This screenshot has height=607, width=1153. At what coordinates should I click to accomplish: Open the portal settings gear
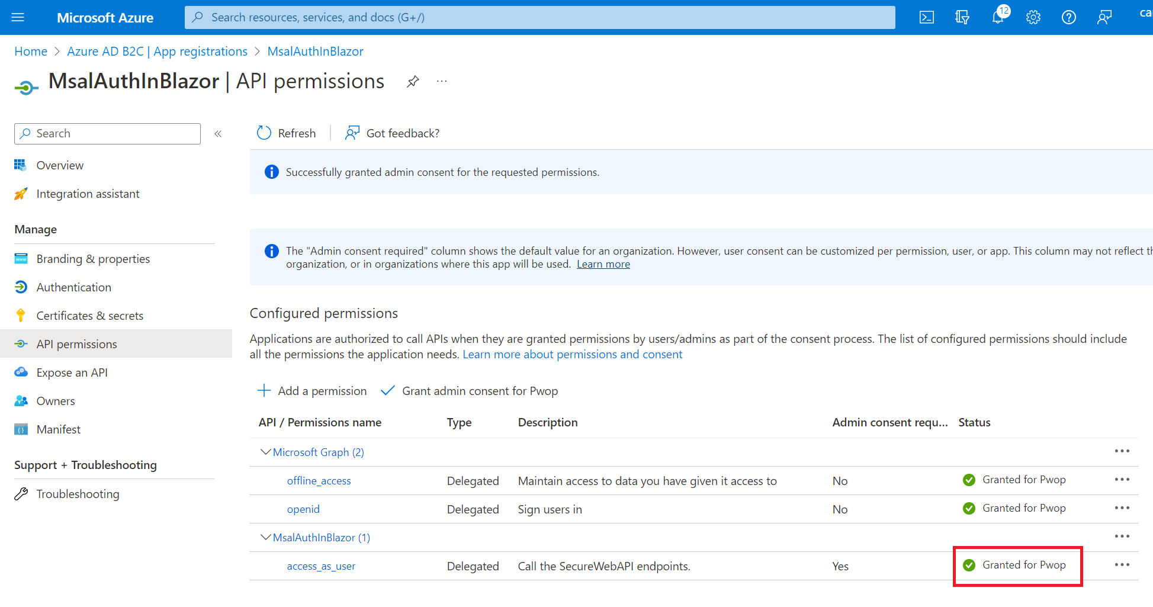click(1033, 17)
